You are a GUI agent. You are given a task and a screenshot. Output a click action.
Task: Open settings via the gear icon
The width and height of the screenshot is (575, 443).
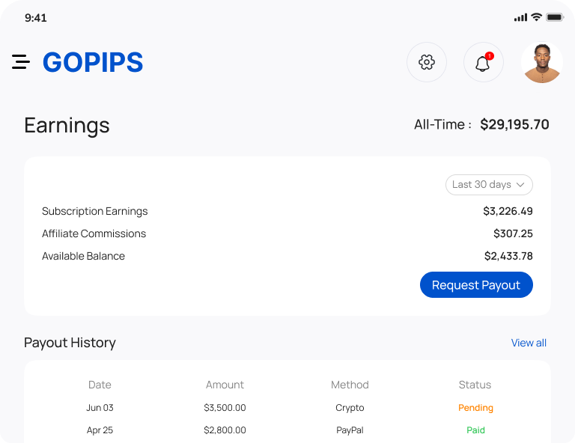click(x=427, y=62)
